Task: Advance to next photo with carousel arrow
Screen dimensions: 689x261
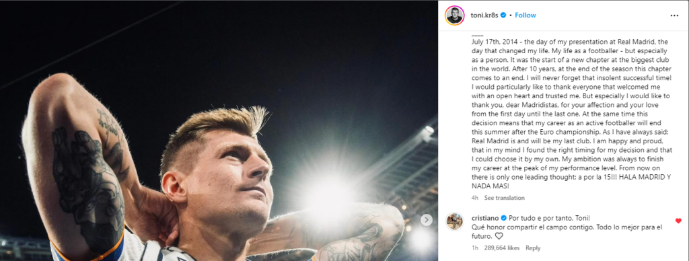Action: pos(426,220)
